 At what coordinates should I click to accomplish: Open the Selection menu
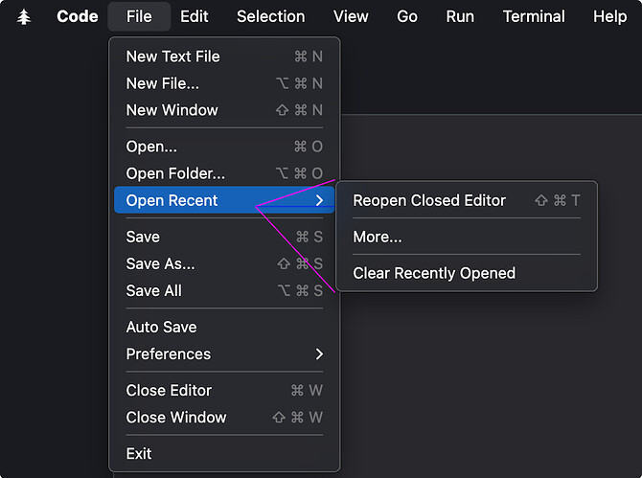click(x=270, y=17)
